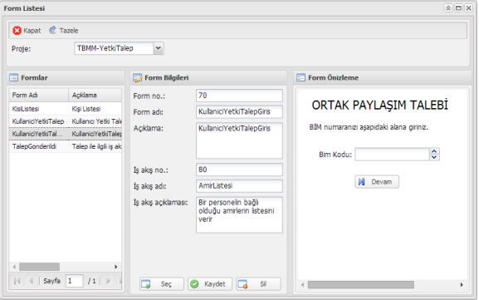Select the KisiListesi form row
The image size is (479, 300).
[66, 109]
